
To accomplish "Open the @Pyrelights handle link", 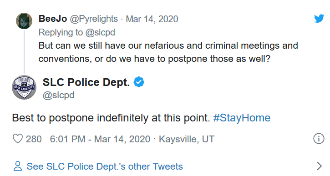I will point(94,19).
